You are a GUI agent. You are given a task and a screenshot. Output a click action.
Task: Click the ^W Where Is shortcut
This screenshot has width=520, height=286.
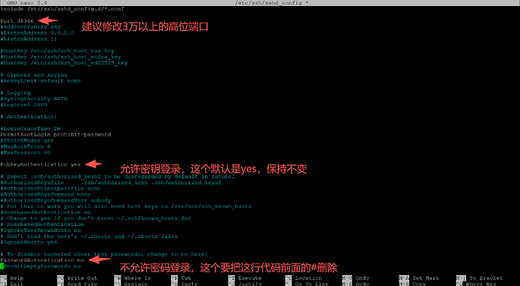133,278
